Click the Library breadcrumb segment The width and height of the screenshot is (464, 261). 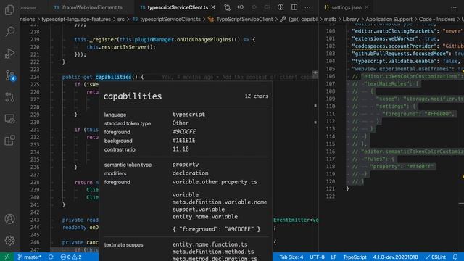pyautogui.click(x=351, y=20)
